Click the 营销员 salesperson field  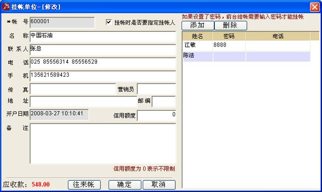[157, 89]
